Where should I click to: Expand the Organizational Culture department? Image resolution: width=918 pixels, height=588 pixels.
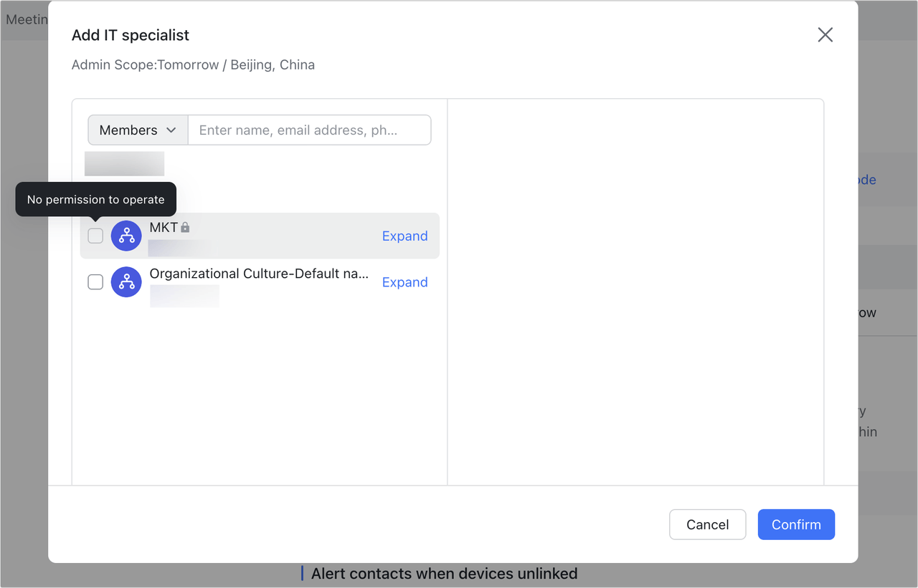click(x=404, y=282)
